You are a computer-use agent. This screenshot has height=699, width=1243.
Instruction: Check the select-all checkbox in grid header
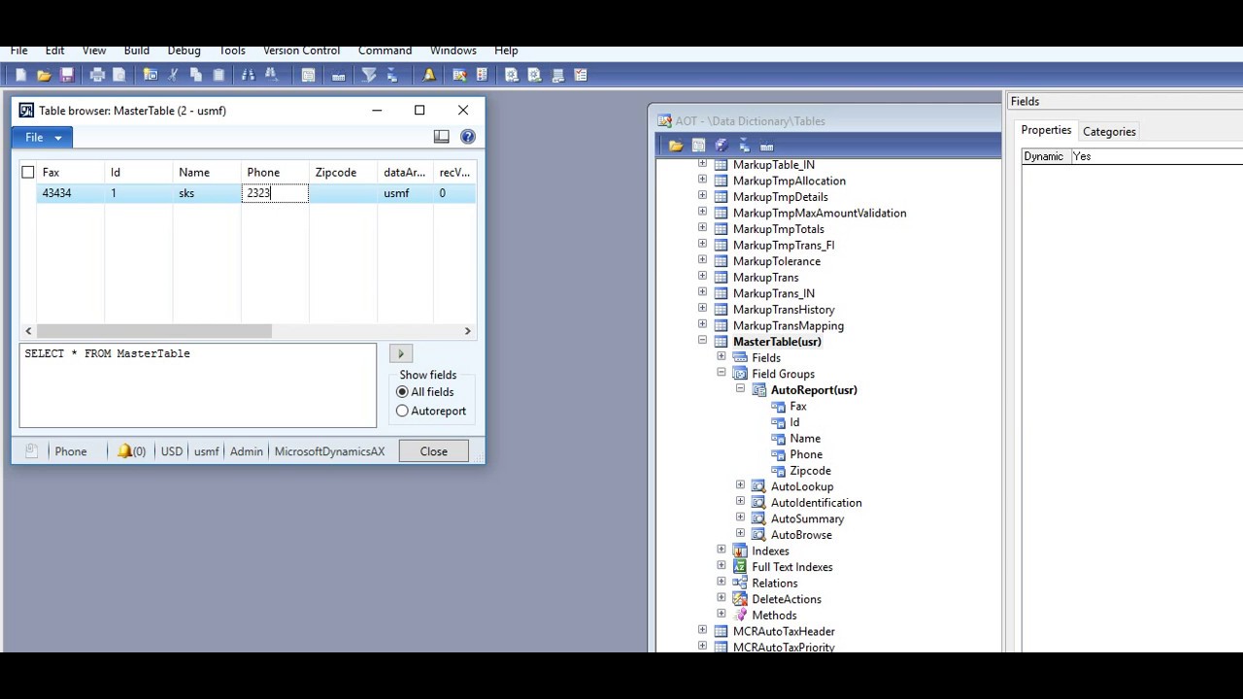click(28, 172)
